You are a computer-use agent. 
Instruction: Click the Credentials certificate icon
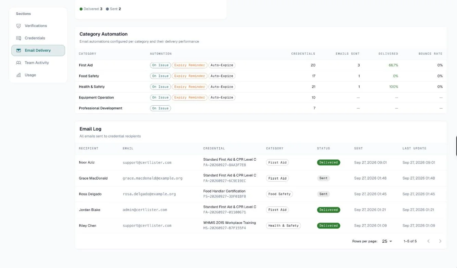click(19, 38)
